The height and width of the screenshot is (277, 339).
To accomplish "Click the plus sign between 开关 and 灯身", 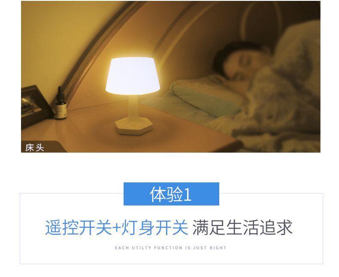I will tap(117, 228).
